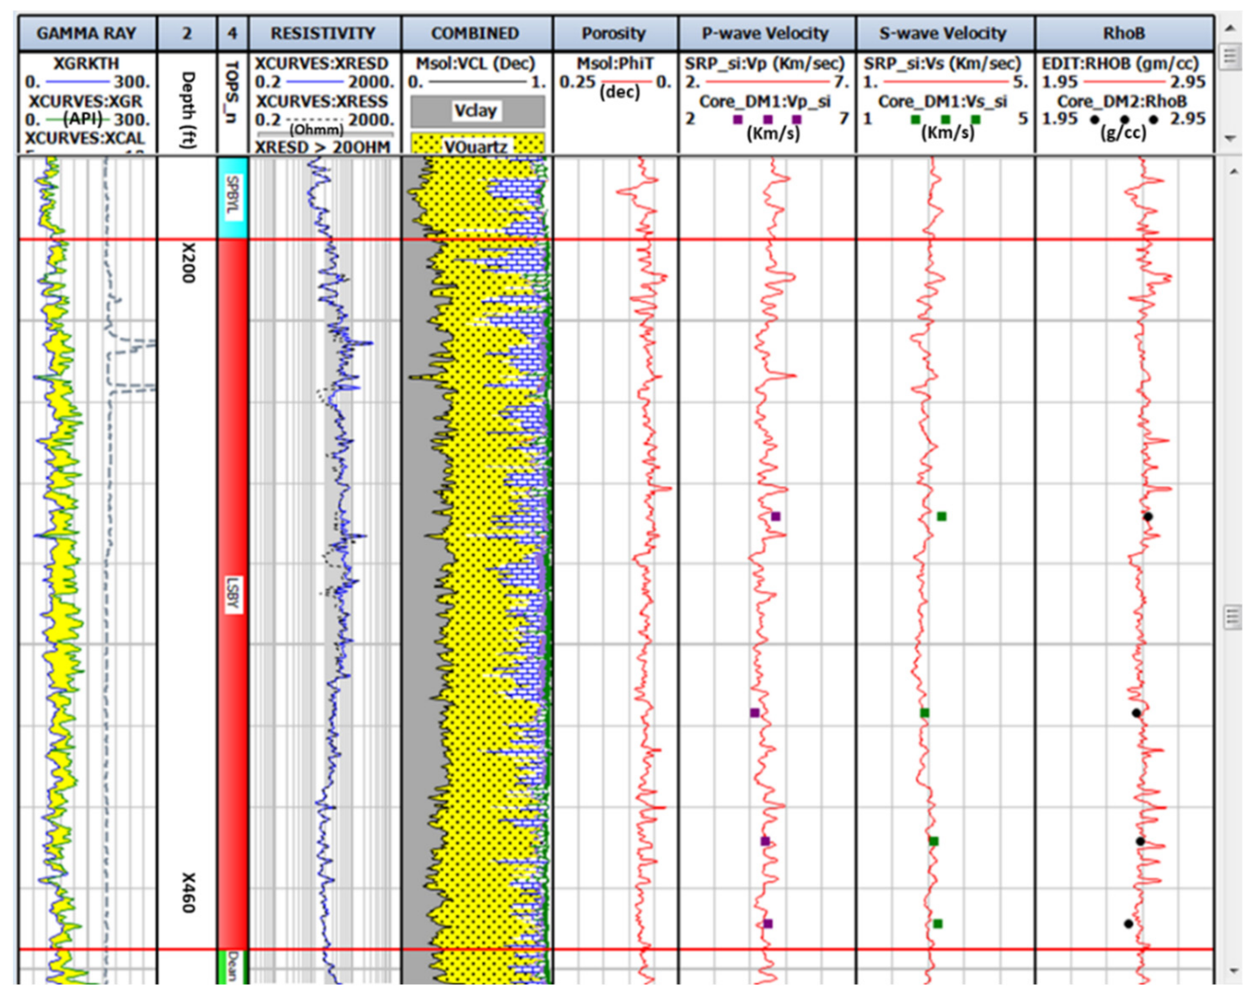The height and width of the screenshot is (1001, 1258).
Task: Select the GAMMA RAY track header
Action: click(x=86, y=33)
